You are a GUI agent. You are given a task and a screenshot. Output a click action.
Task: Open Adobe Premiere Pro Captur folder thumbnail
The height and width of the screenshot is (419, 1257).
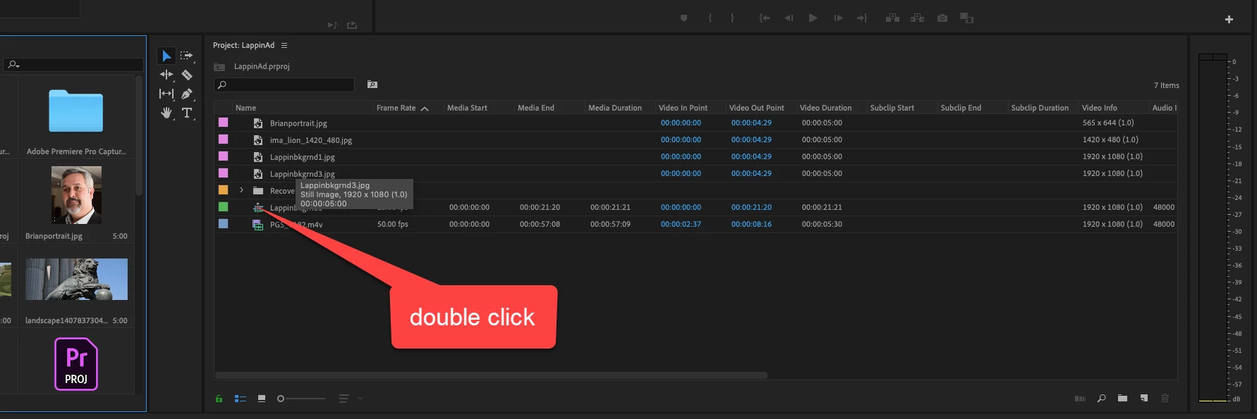(x=76, y=111)
